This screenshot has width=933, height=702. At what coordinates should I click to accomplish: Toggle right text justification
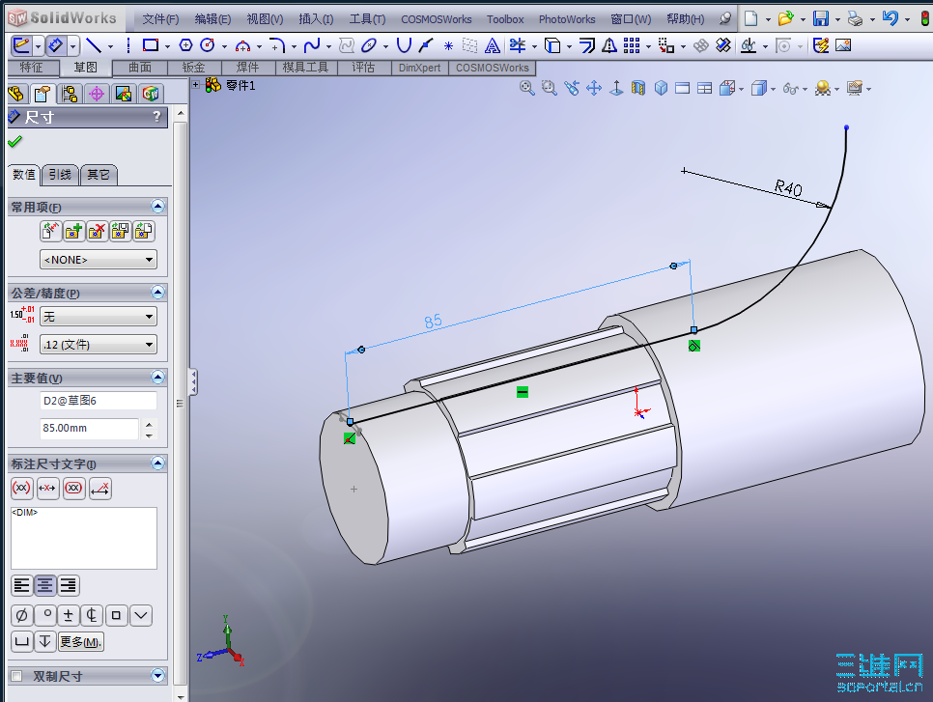point(68,585)
